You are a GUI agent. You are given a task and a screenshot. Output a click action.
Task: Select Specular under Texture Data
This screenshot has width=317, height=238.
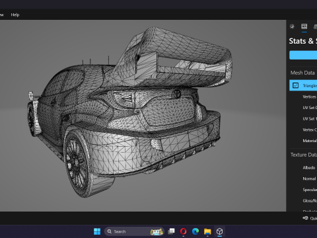tap(310, 190)
